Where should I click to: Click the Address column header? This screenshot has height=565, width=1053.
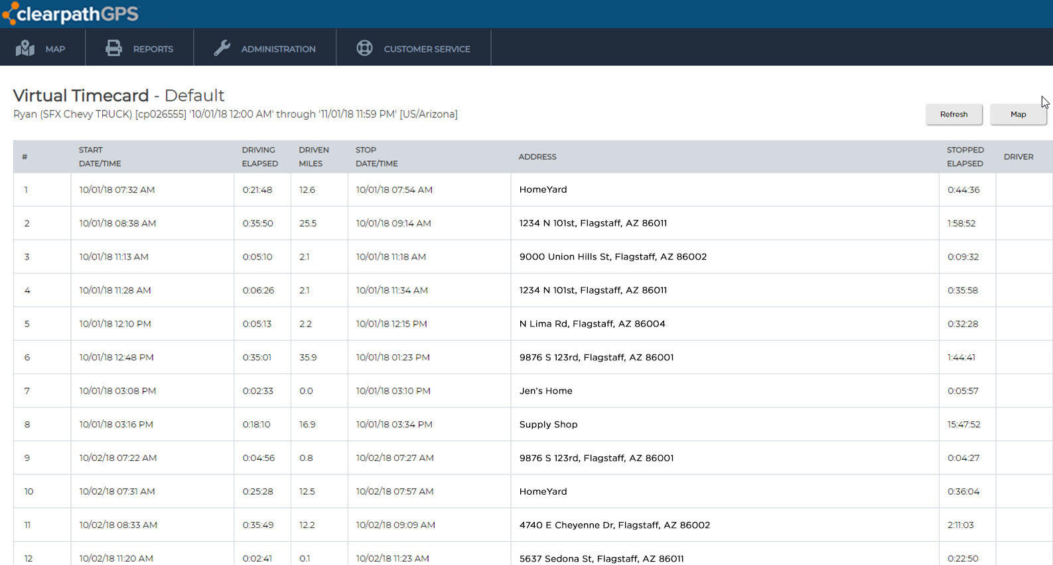click(x=537, y=157)
